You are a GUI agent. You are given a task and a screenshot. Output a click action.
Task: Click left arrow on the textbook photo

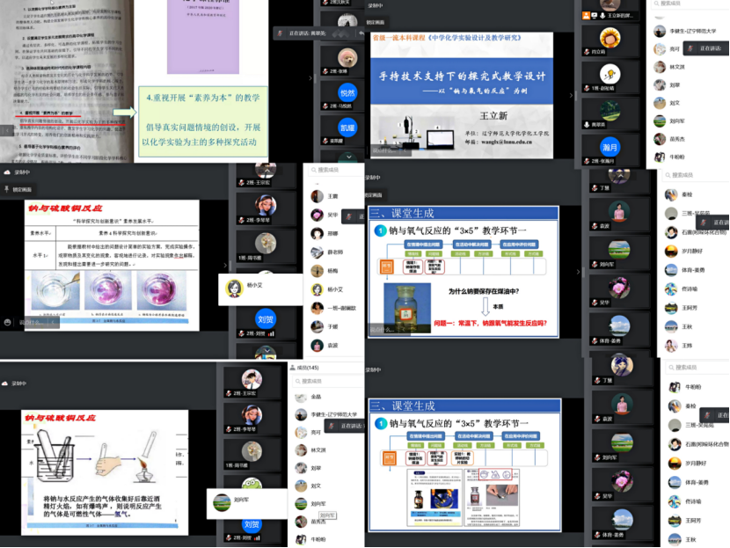click(x=7, y=131)
